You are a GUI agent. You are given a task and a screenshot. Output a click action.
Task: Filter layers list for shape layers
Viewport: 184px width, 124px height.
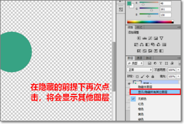click(x=166, y=63)
